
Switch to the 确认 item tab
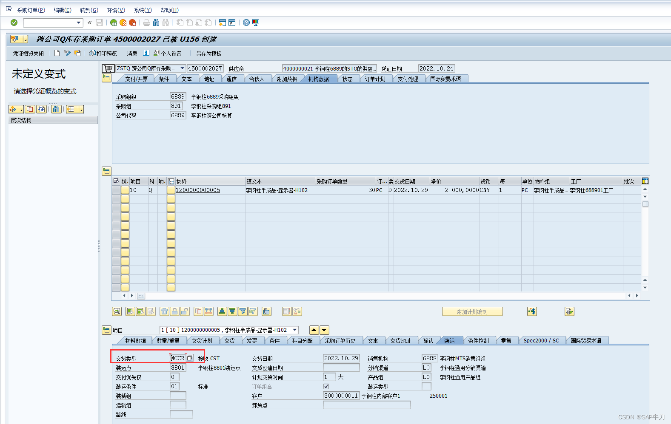428,341
